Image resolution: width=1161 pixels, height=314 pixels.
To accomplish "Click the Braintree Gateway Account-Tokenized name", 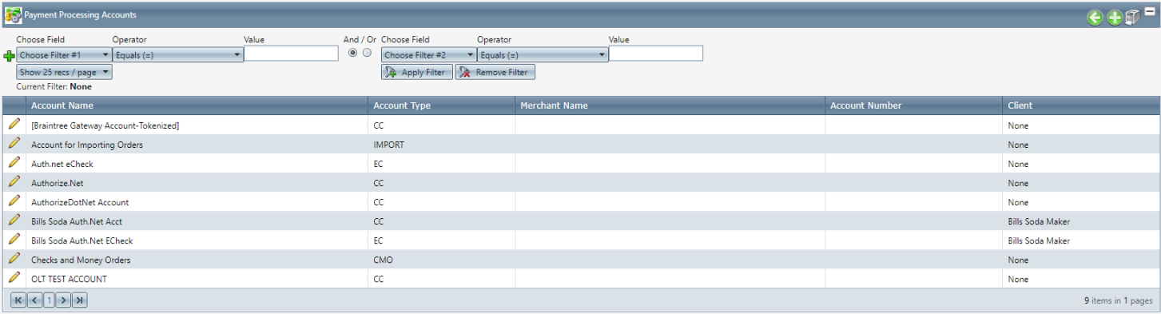I will coord(105,125).
